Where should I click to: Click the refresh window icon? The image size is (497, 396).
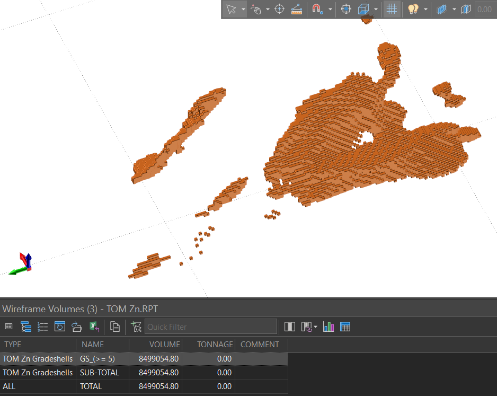click(x=59, y=326)
